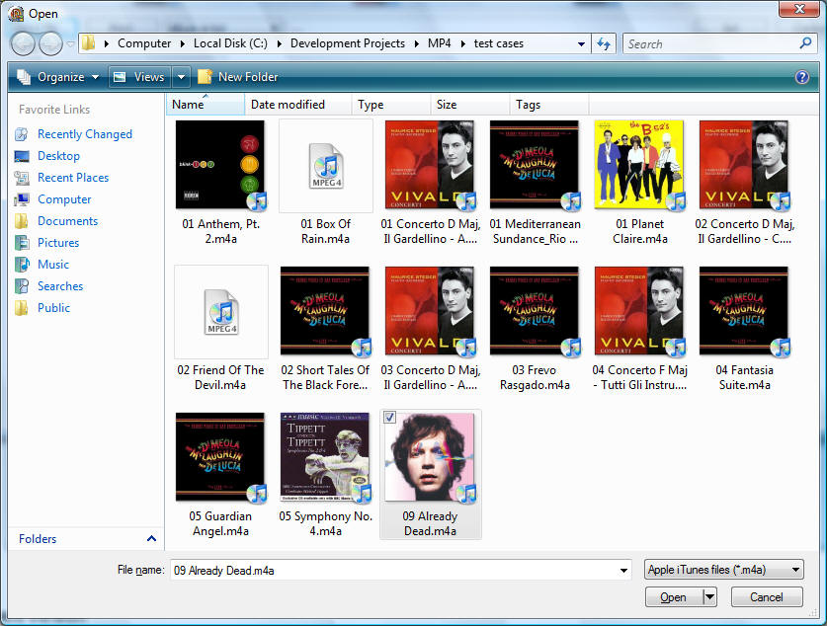The height and width of the screenshot is (626, 827).
Task: Click the Forward navigation arrow button
Action: click(x=50, y=43)
